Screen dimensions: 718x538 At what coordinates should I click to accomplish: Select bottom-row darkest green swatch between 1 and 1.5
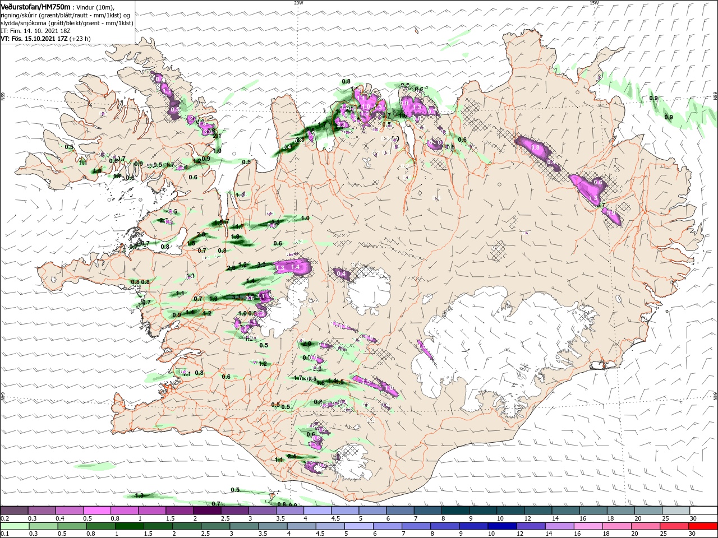129,526
